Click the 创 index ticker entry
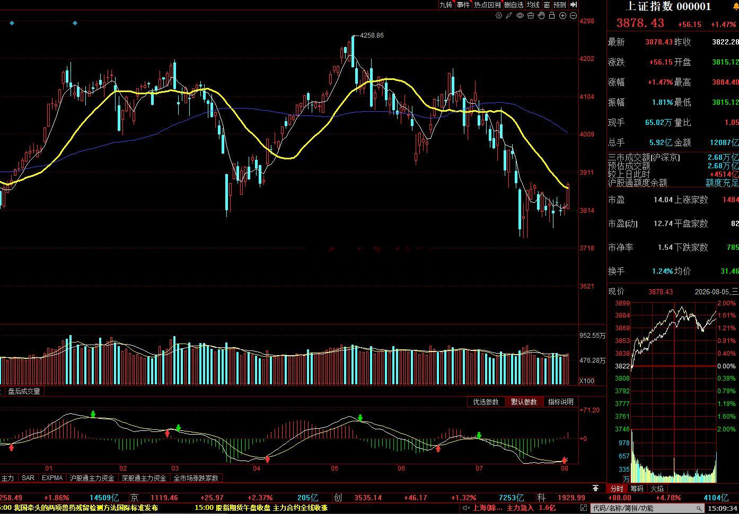This screenshot has height=514, width=739. pos(338,498)
